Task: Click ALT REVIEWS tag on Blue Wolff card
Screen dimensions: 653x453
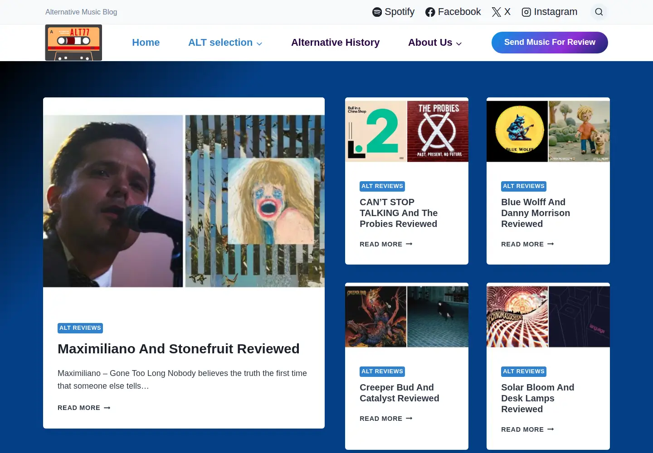Action: tap(524, 186)
